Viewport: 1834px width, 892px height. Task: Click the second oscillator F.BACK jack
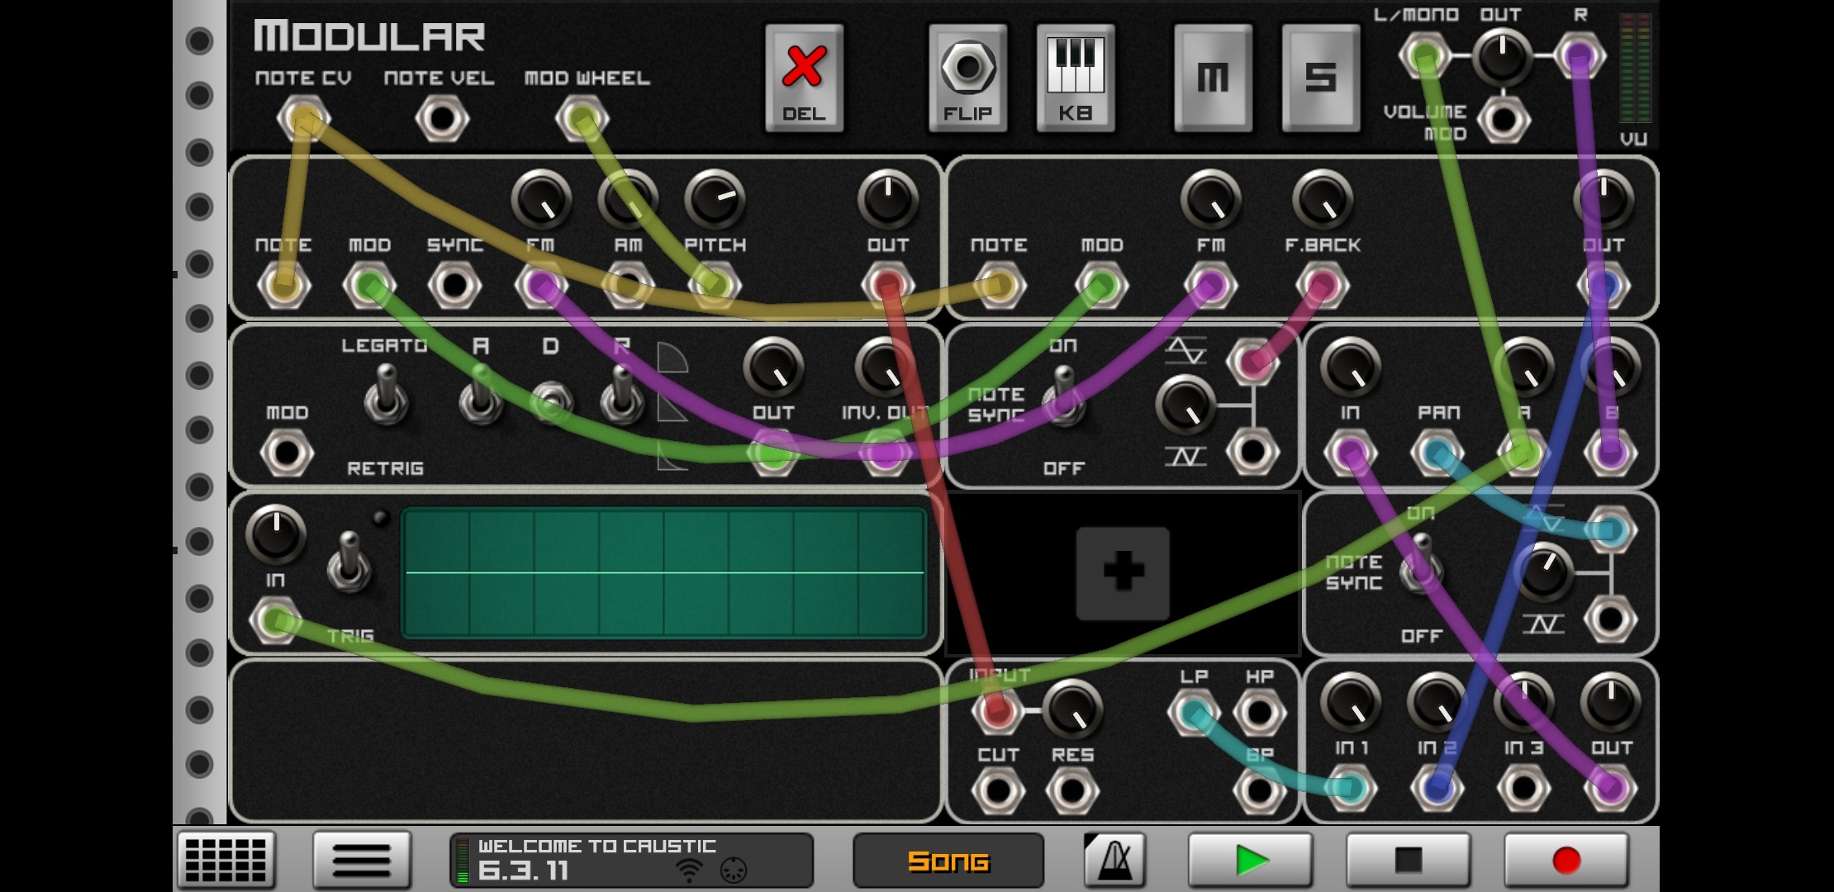pos(1322,286)
